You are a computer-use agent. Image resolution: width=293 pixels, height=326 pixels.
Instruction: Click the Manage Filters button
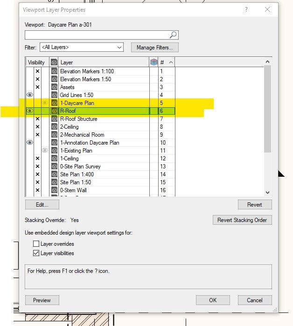tap(154, 48)
